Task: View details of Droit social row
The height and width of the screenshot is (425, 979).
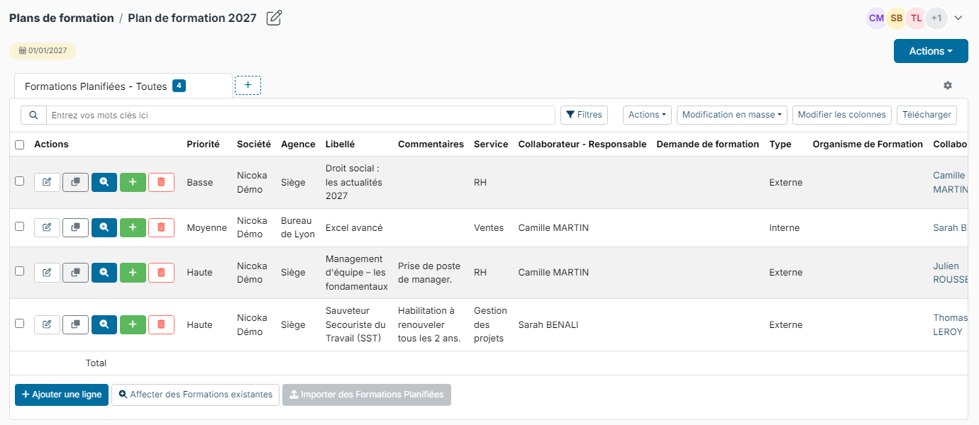Action: pos(104,182)
